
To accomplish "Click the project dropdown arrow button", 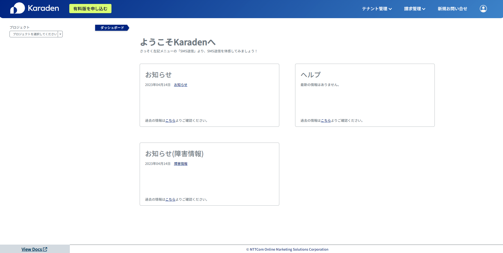I will pos(60,34).
